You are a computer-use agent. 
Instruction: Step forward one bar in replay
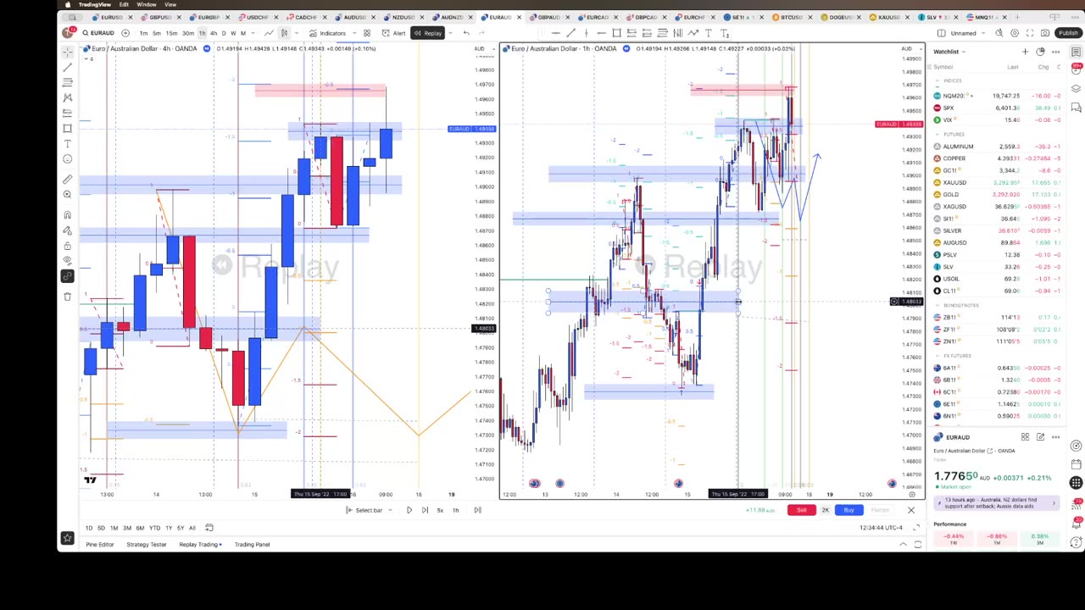coord(425,510)
